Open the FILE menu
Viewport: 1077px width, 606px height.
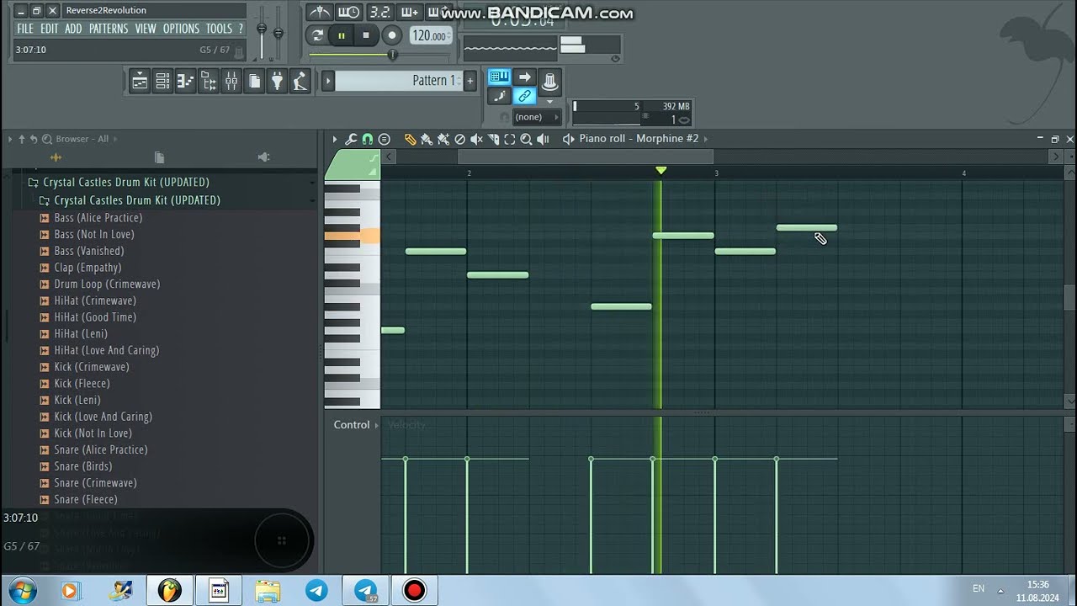click(25, 29)
